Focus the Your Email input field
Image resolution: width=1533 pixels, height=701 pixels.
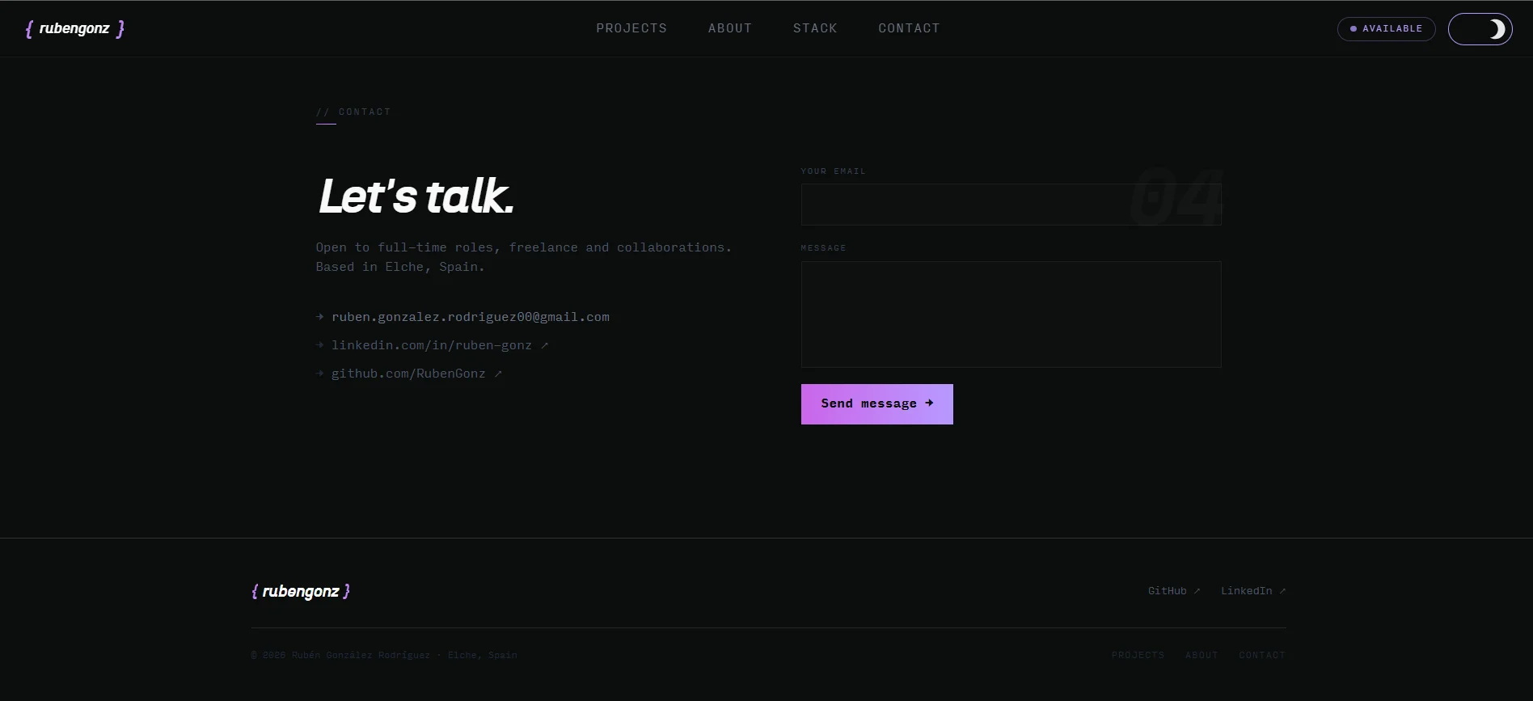[1011, 205]
